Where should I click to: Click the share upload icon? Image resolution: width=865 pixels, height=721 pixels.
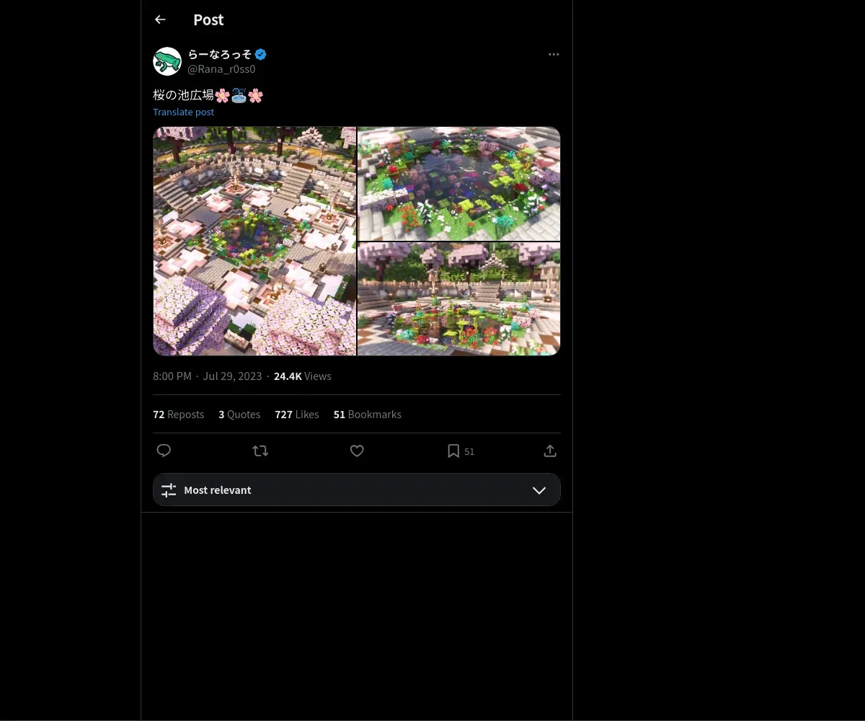(550, 451)
